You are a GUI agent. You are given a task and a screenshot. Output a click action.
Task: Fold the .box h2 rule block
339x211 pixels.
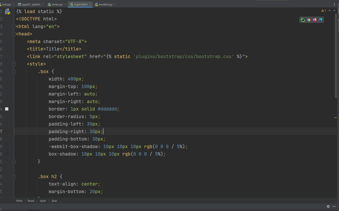(x=14, y=177)
